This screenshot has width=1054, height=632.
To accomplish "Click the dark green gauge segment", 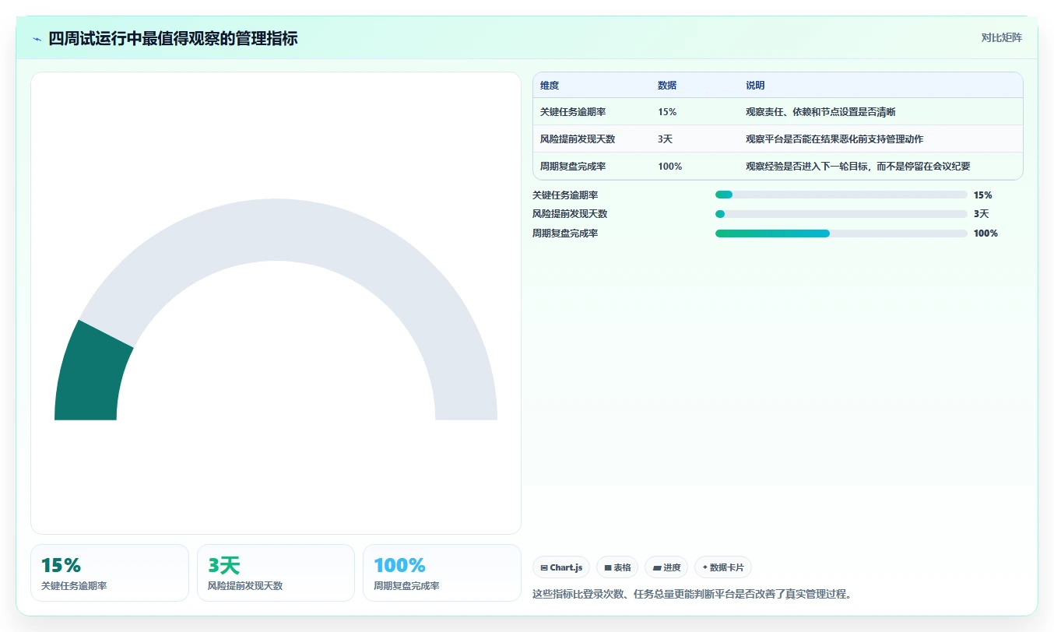I will click(x=92, y=375).
